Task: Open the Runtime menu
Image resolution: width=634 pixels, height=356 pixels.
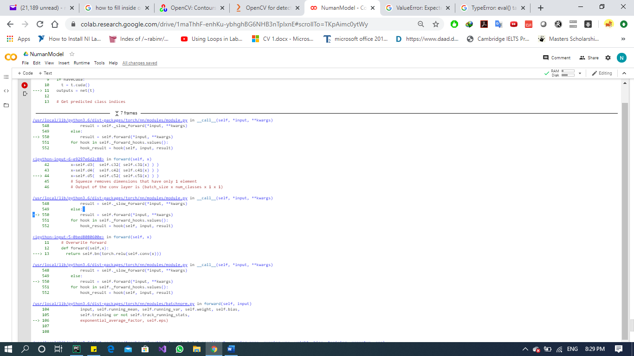Action: [x=82, y=63]
